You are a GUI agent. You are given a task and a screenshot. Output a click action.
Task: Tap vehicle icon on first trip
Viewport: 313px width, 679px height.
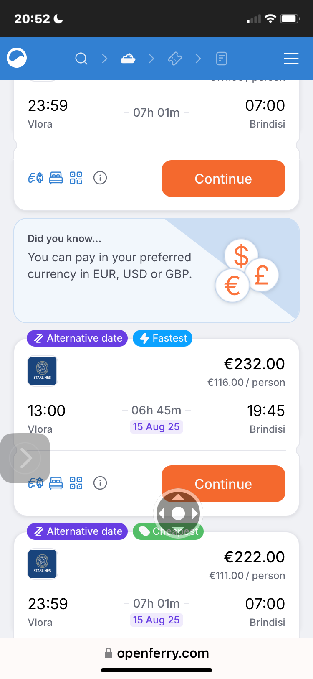coord(36,178)
